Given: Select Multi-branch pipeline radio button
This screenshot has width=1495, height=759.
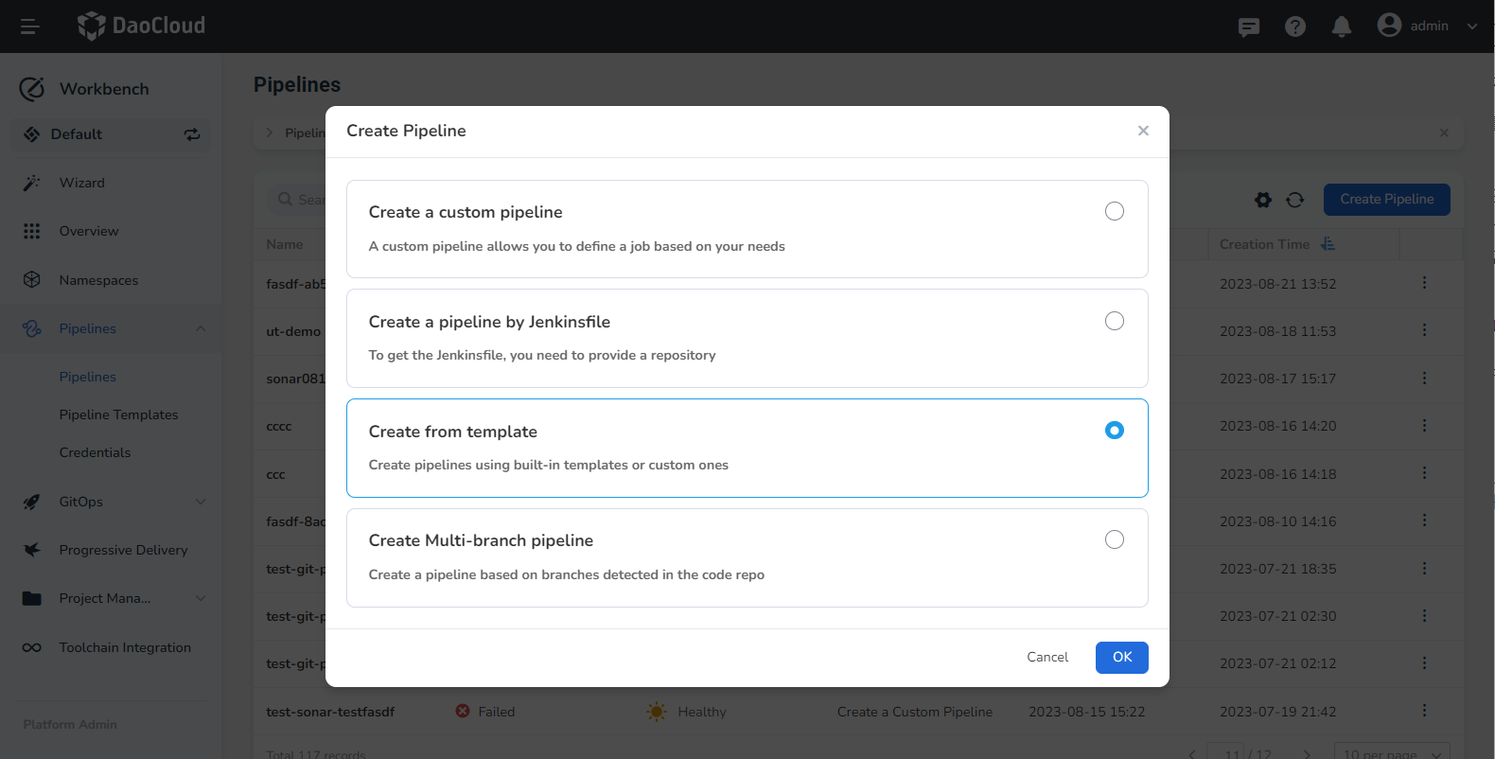Looking at the screenshot, I should click(x=1115, y=539).
